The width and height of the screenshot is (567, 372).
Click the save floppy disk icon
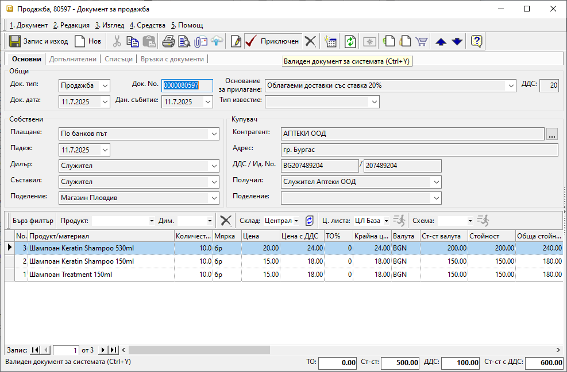[x=15, y=41]
